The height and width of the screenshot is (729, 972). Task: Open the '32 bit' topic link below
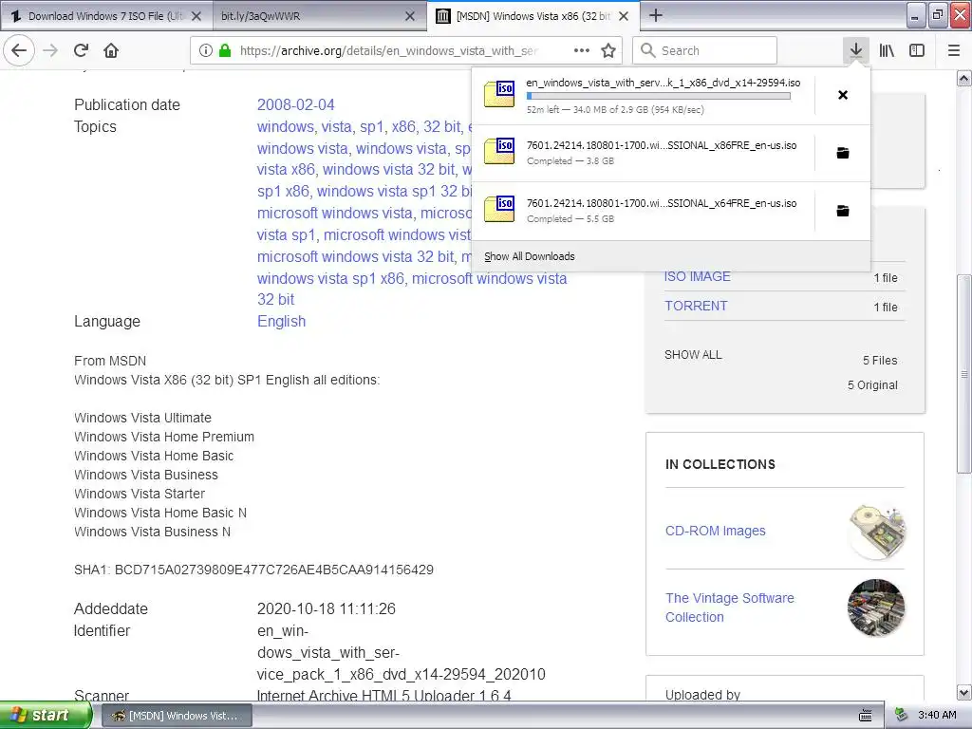pyautogui.click(x=276, y=299)
